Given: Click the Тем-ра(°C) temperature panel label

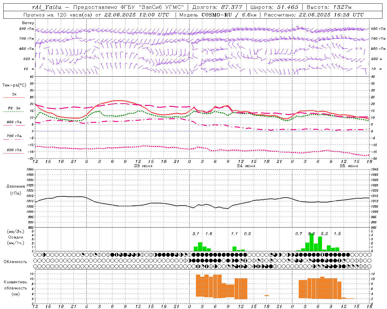Looking at the screenshot, I should (14, 85).
